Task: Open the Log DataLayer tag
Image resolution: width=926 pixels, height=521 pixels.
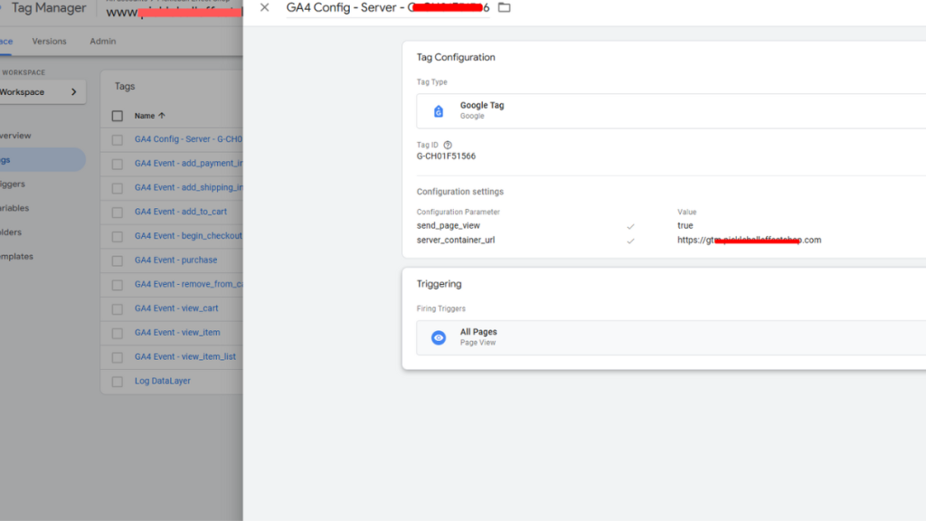Action: (163, 381)
